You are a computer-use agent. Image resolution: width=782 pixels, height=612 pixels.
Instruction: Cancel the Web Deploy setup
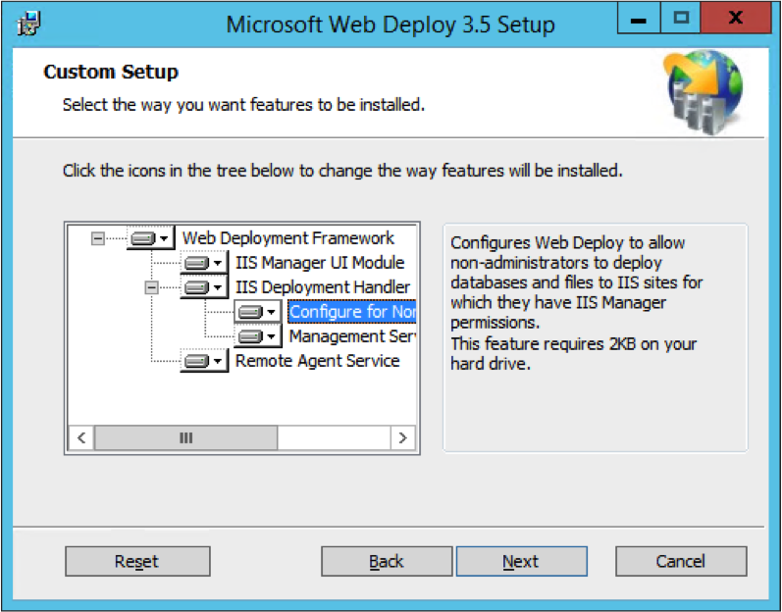click(x=681, y=561)
